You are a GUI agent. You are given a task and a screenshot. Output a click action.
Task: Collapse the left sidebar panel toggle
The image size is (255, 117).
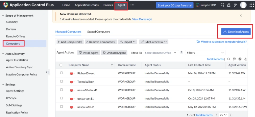(48, 72)
